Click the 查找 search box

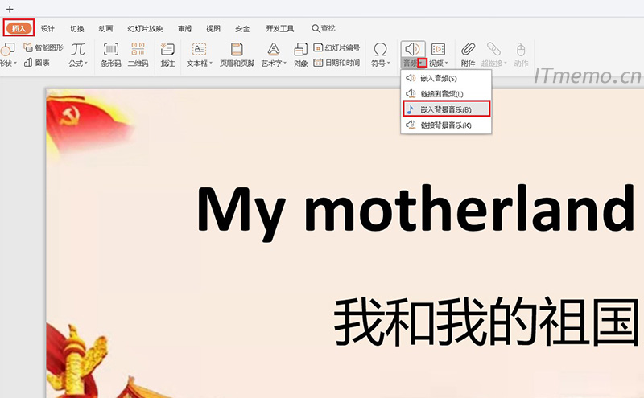(324, 28)
